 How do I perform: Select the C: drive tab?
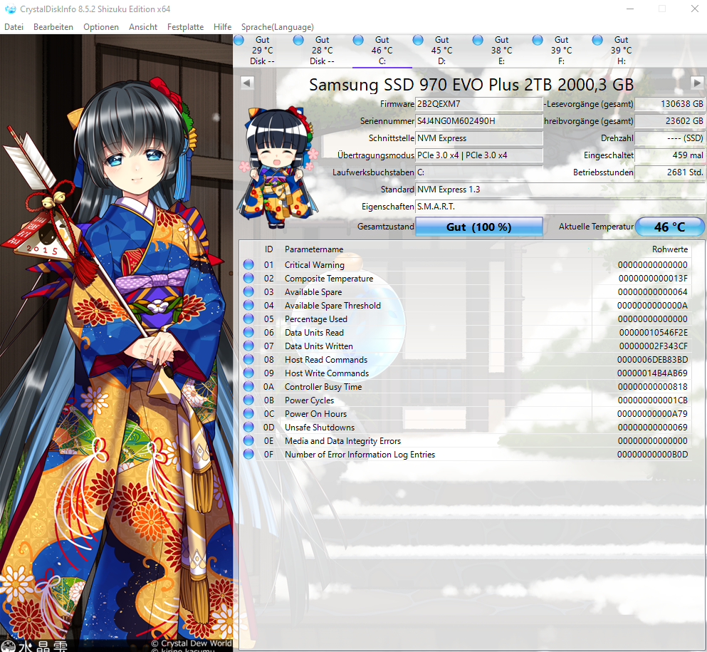tap(382, 51)
